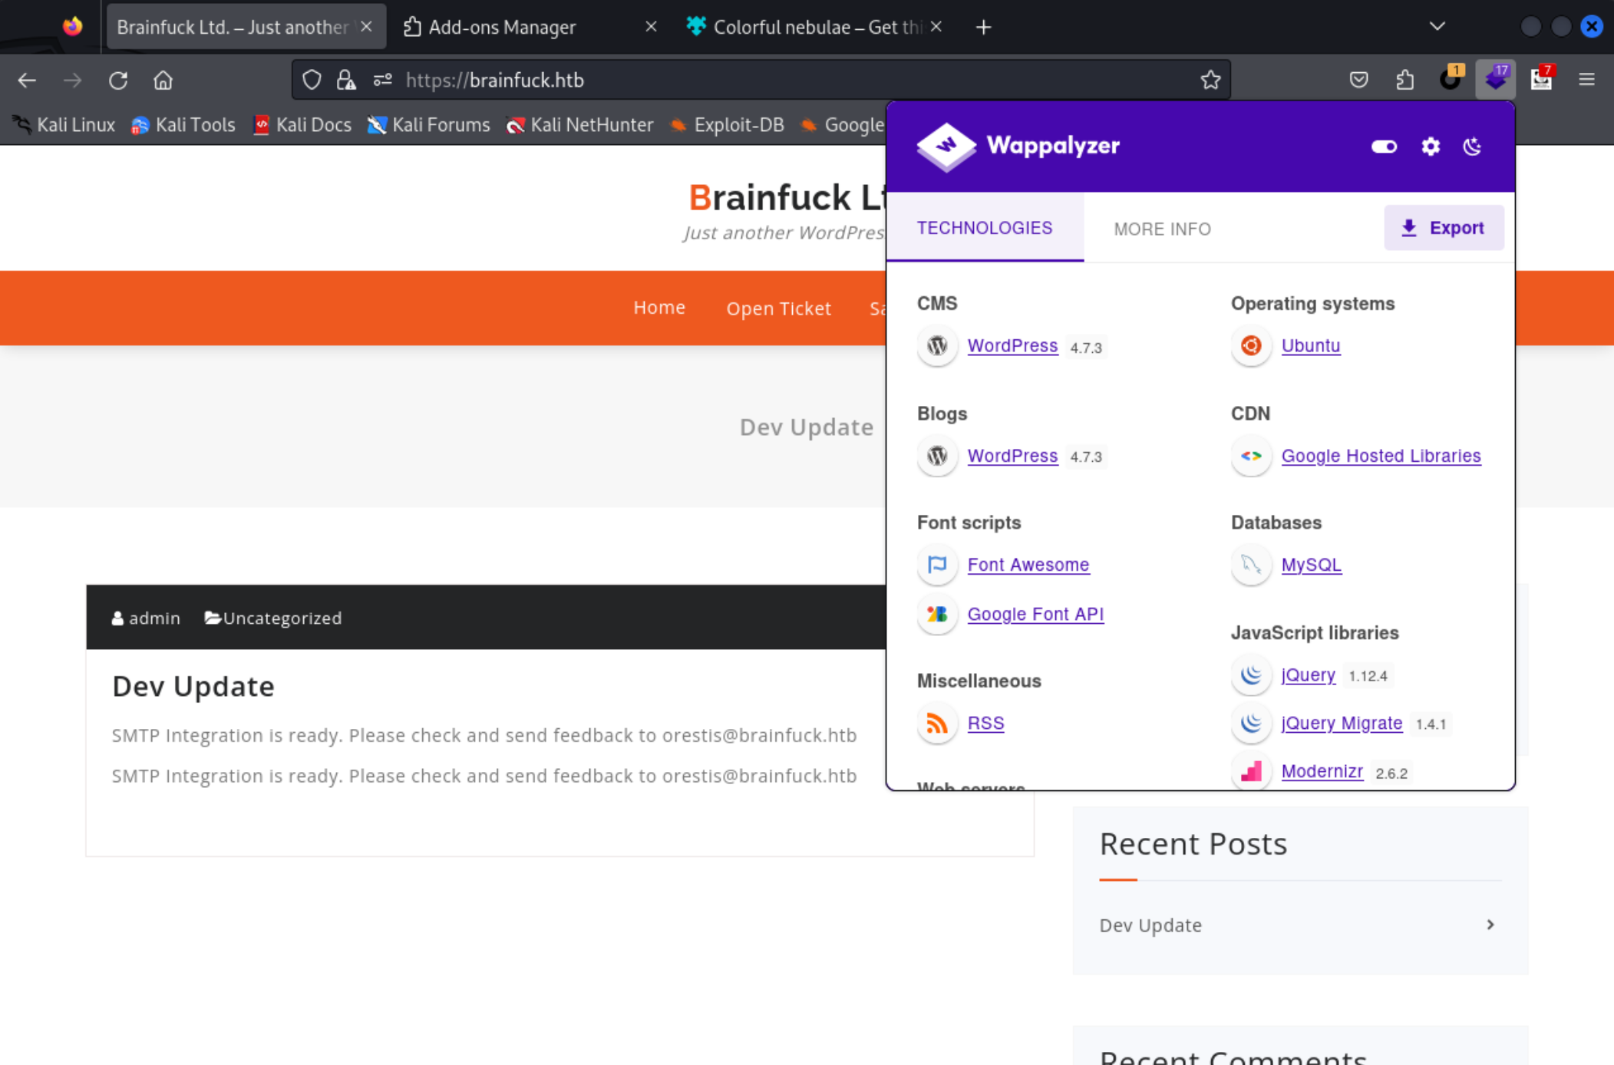Click Home in the site navigation
The image size is (1614, 1065).
point(659,308)
